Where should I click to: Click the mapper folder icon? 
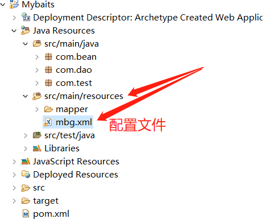tap(48, 109)
